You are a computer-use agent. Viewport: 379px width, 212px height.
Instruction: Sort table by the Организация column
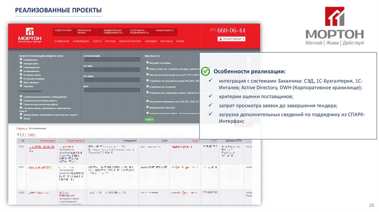(48, 140)
